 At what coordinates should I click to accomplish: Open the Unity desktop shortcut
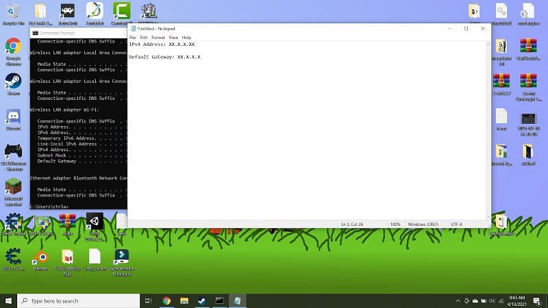[95, 222]
